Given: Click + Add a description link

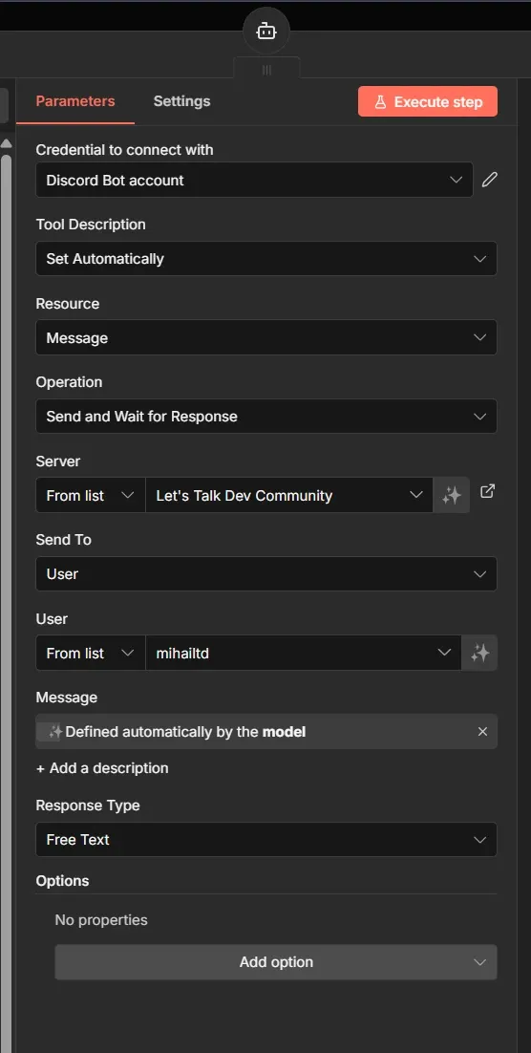Looking at the screenshot, I should coord(102,768).
